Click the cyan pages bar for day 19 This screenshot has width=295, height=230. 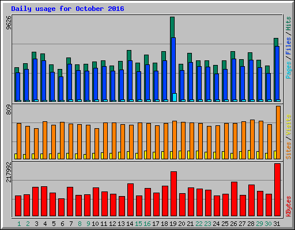tap(175, 97)
